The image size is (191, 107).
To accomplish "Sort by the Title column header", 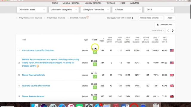I will [x=24, y=40].
